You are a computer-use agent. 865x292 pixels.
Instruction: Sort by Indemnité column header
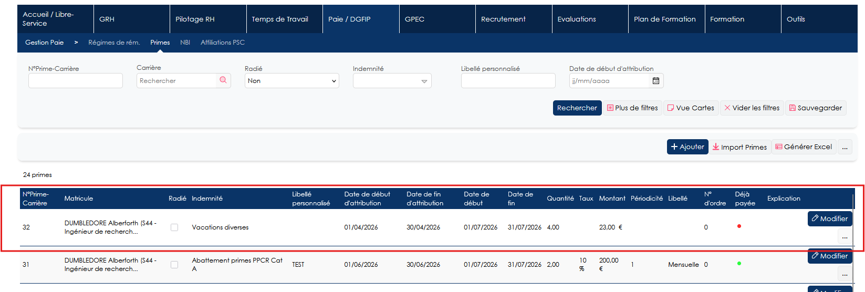(x=207, y=199)
